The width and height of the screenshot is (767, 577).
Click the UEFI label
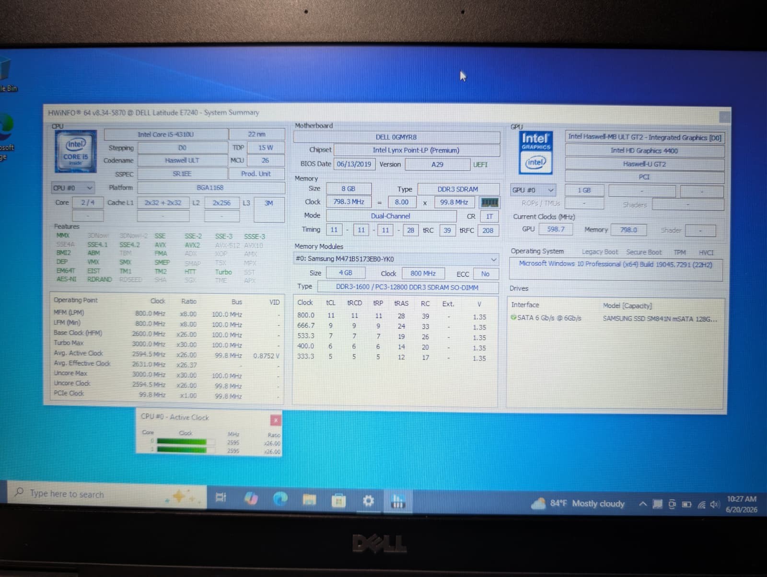pos(480,165)
